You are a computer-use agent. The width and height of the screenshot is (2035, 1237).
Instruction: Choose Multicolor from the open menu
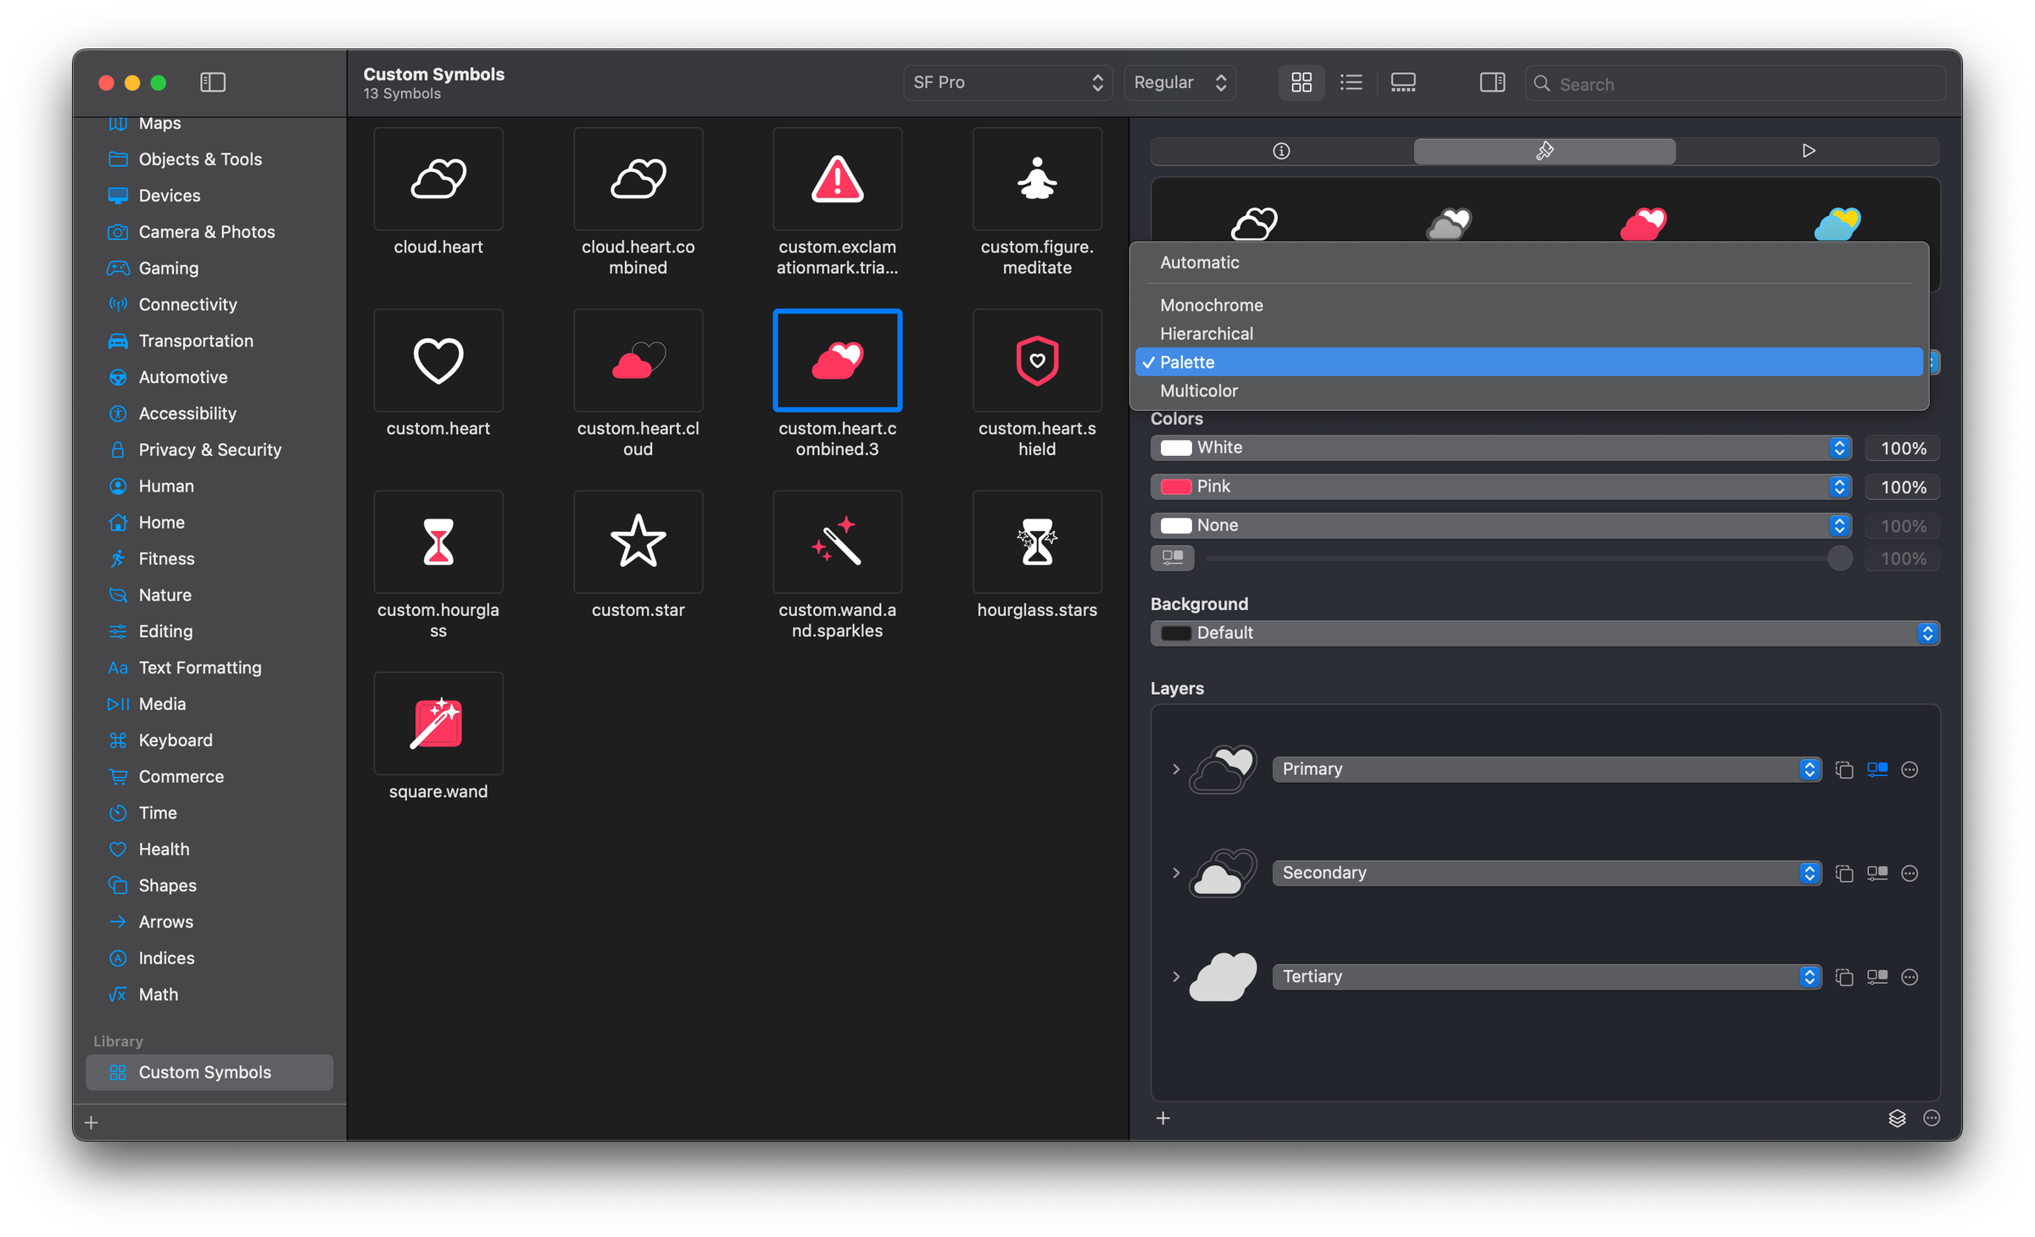tap(1199, 391)
